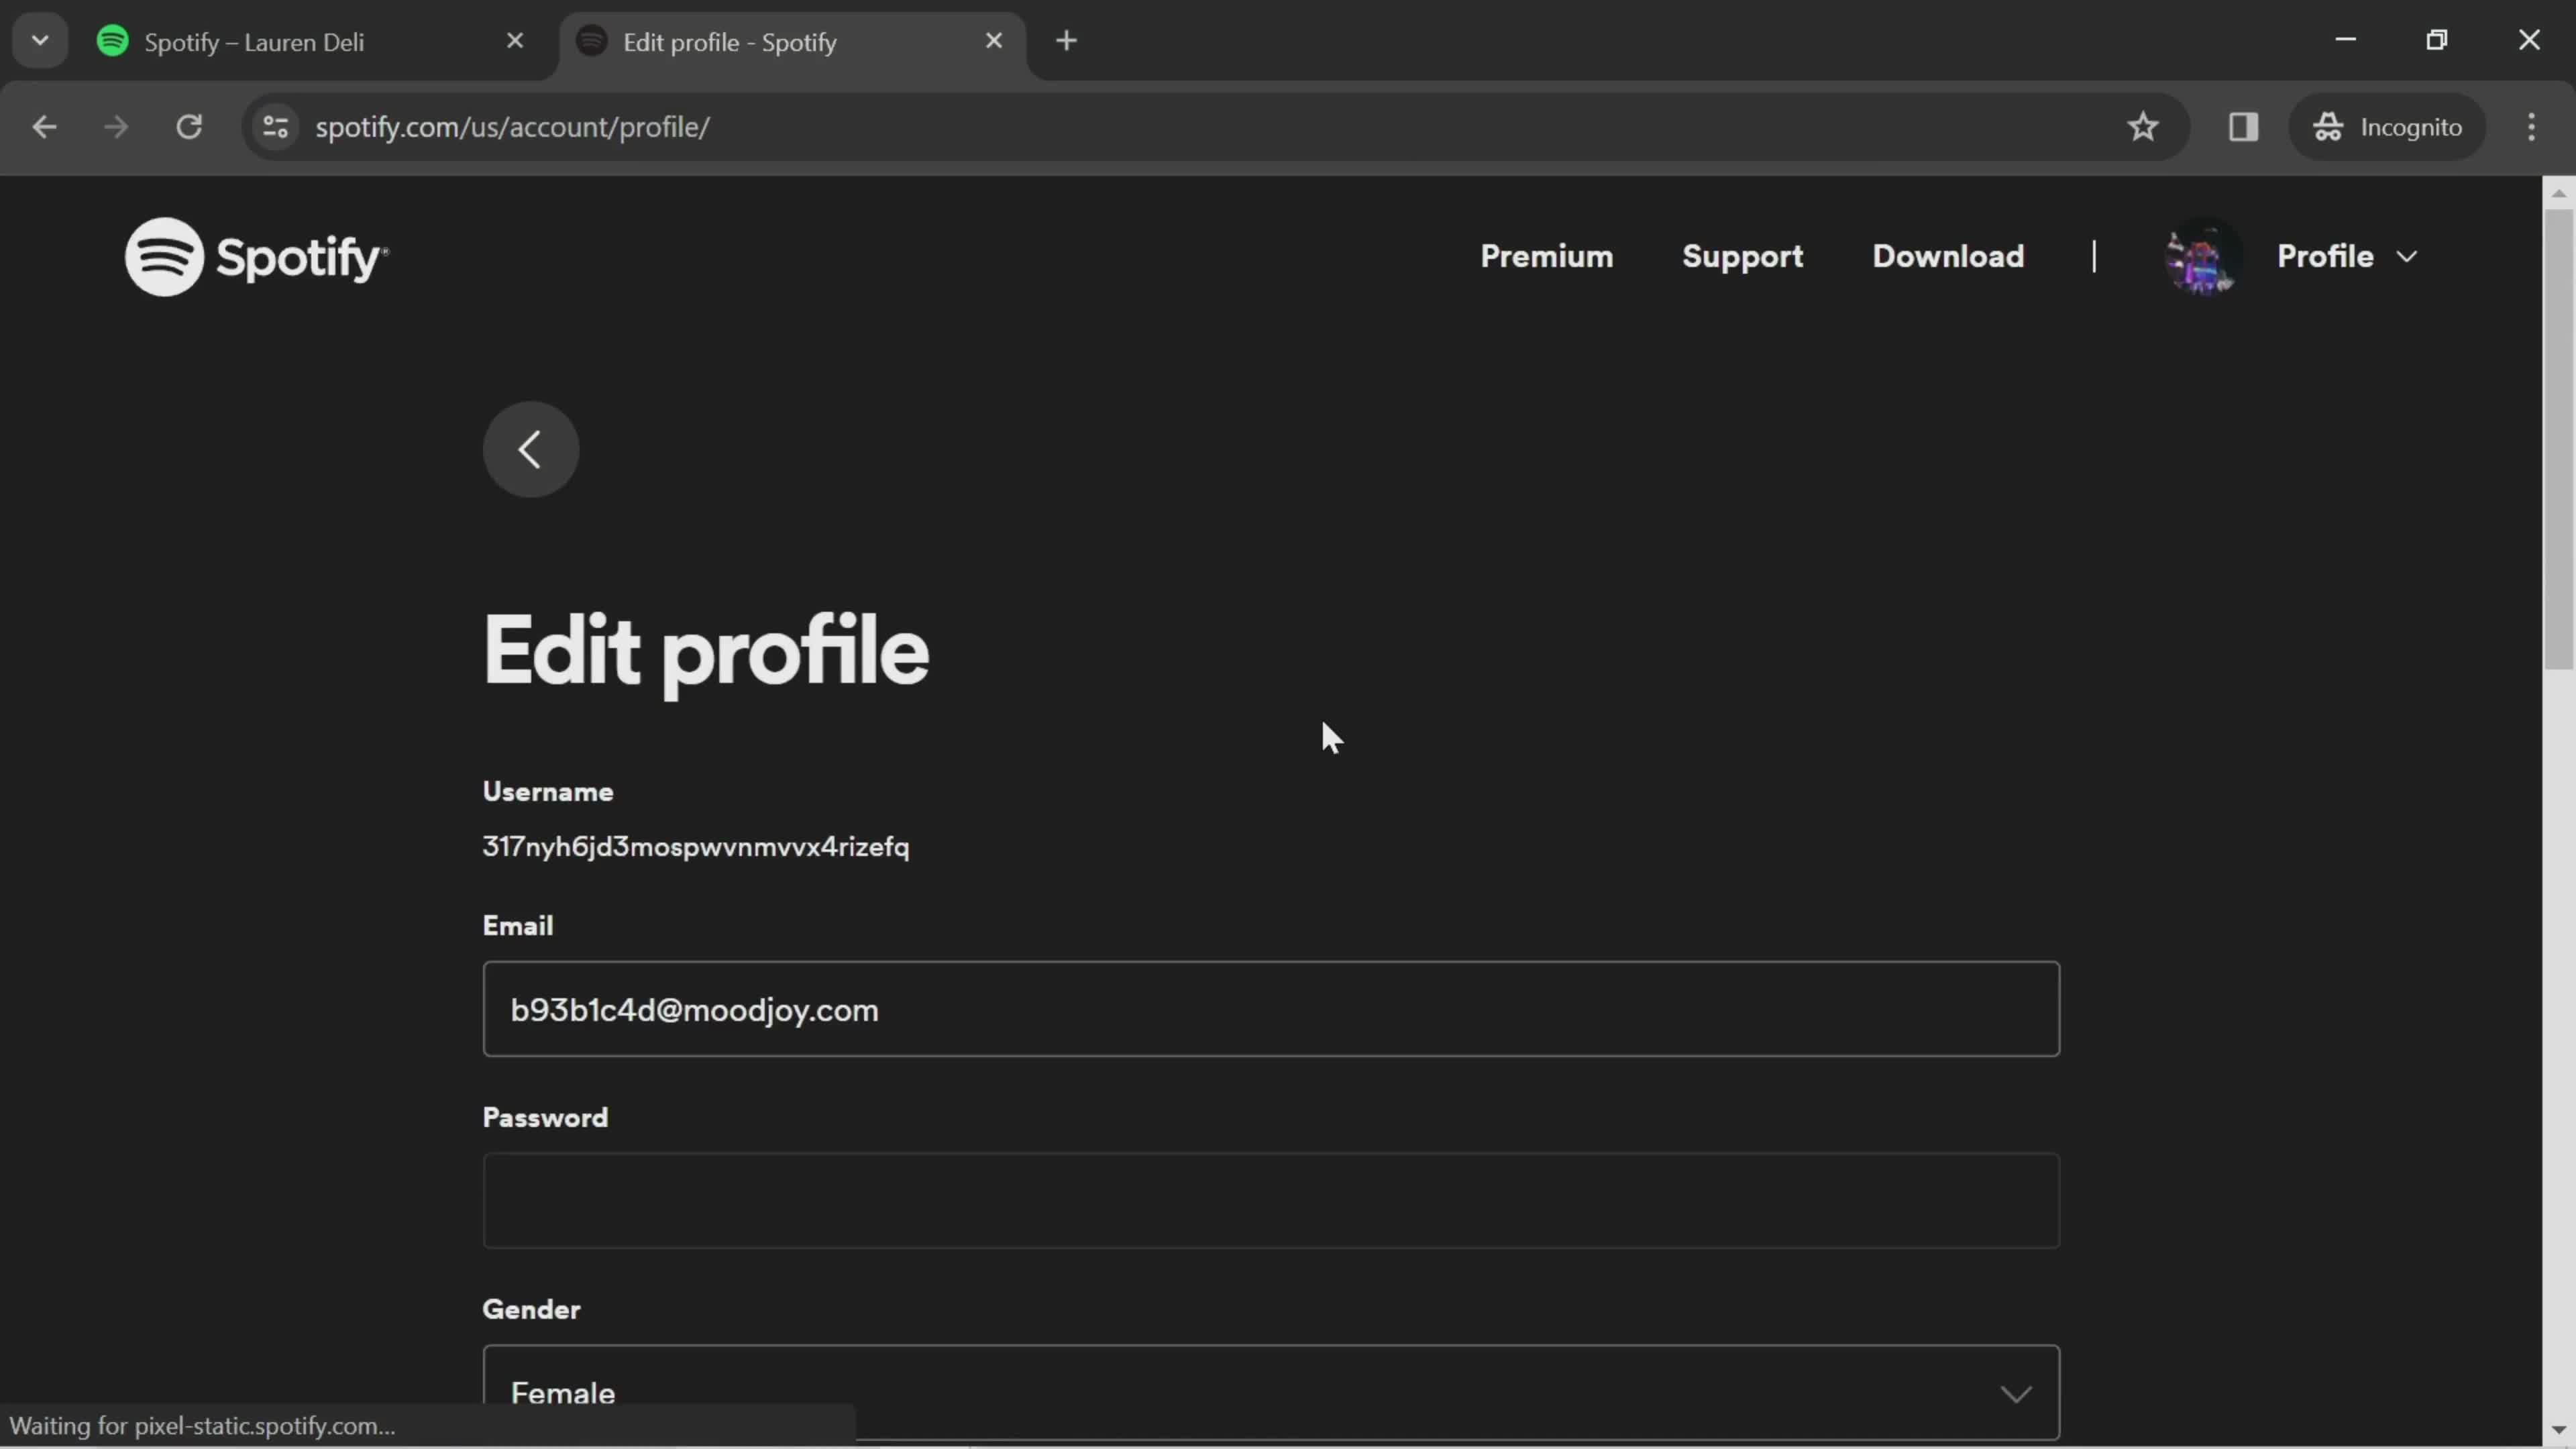Click the Download navigation link
The width and height of the screenshot is (2576, 1449).
click(1948, 256)
